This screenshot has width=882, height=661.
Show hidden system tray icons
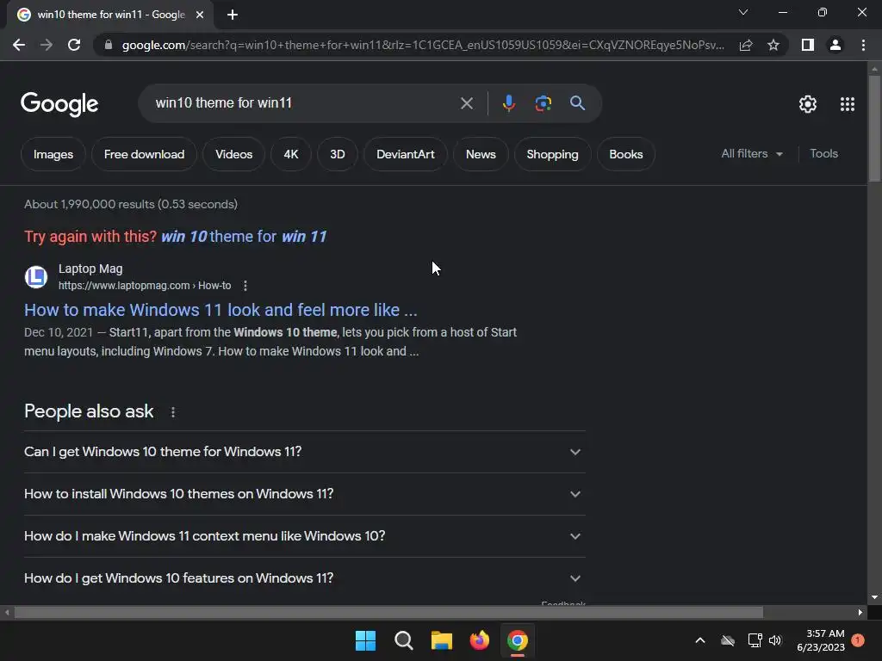pos(700,640)
